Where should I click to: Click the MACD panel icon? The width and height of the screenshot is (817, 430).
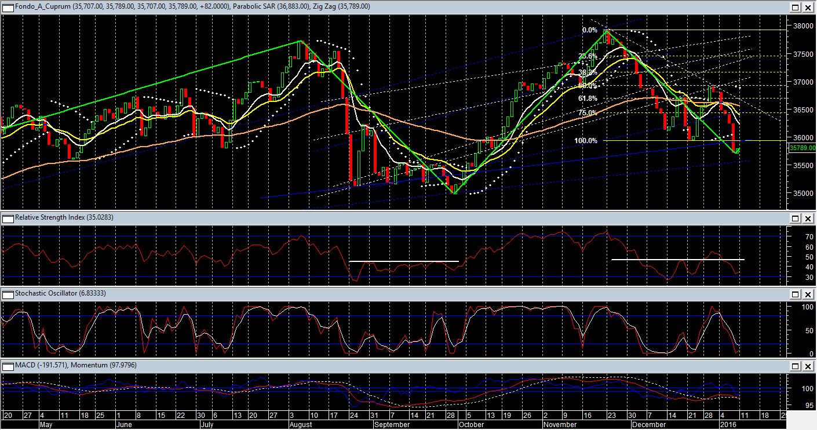click(x=8, y=366)
